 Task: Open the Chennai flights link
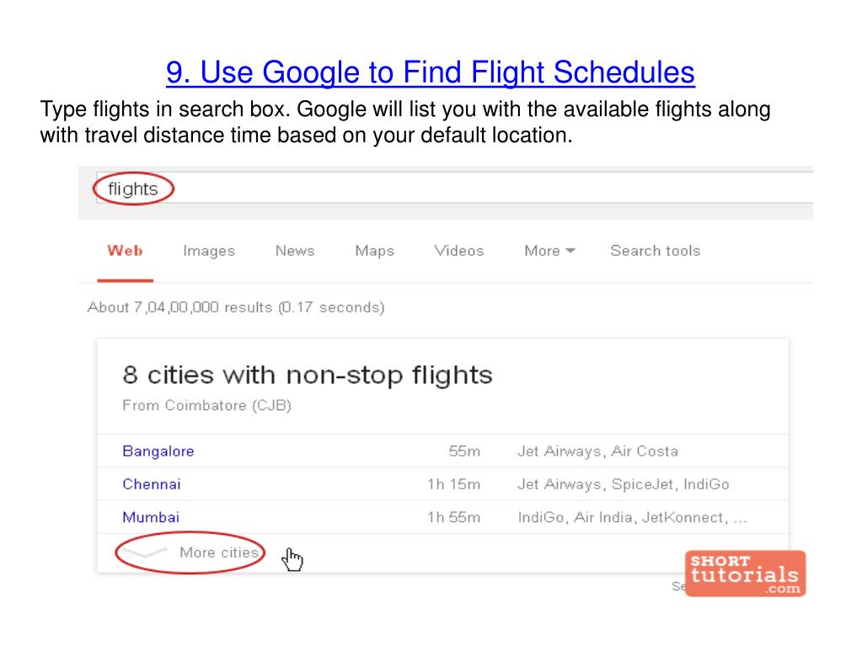(152, 484)
